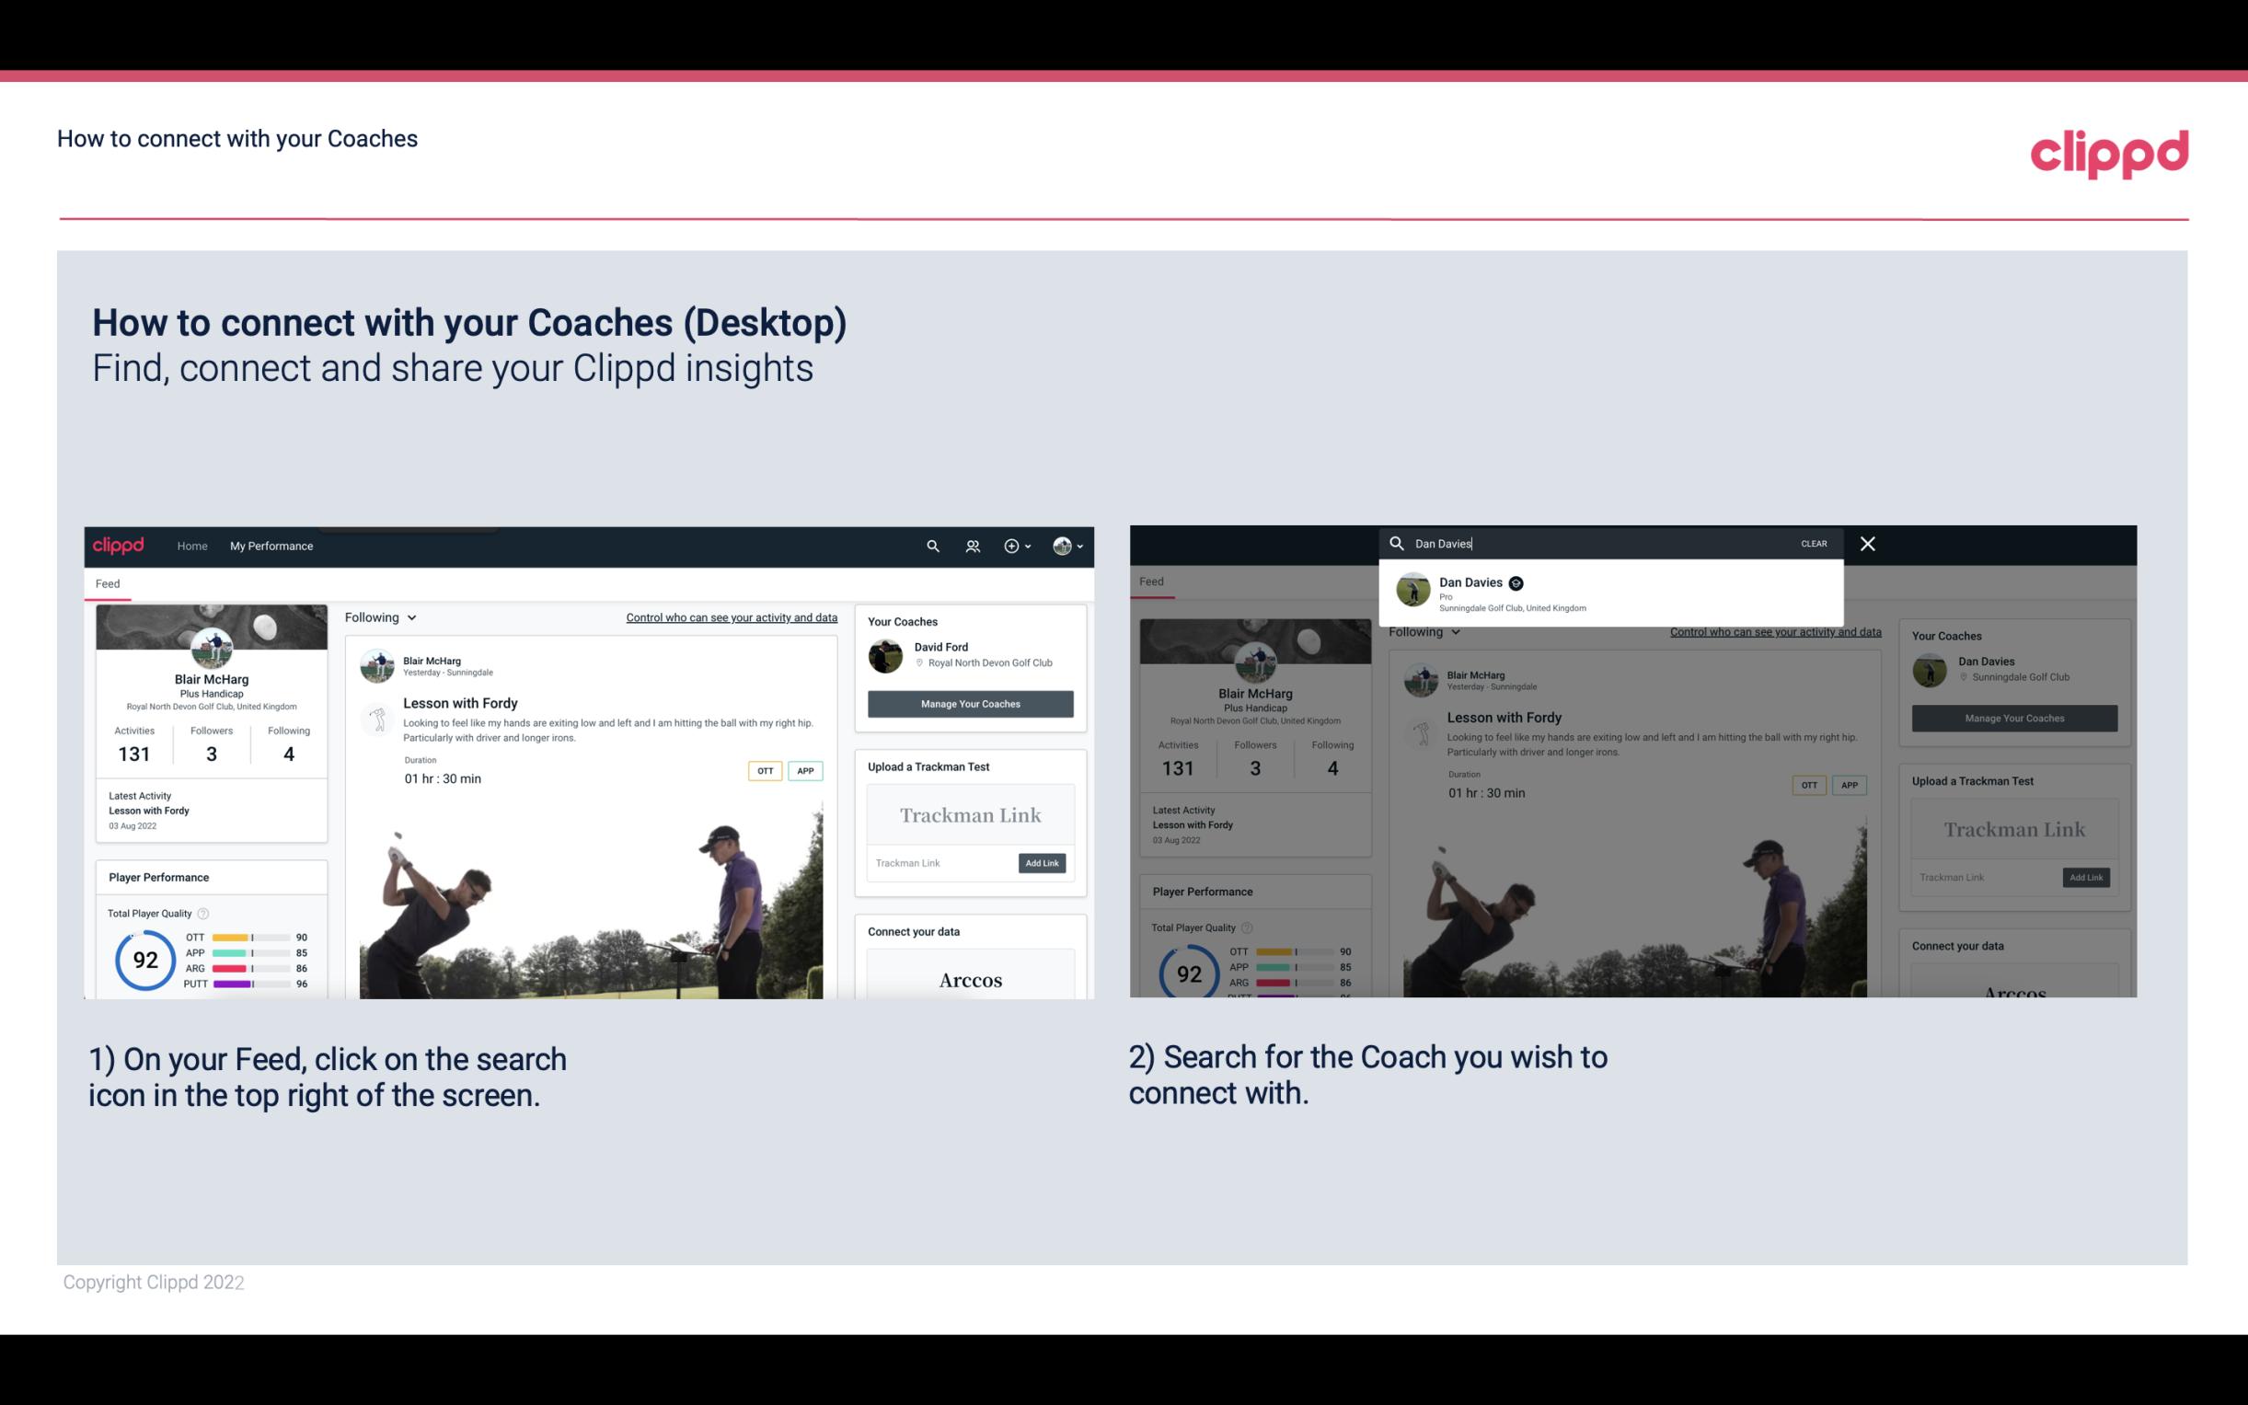Click the notifications bell icon in navbar
The image size is (2248, 1405).
tap(971, 546)
